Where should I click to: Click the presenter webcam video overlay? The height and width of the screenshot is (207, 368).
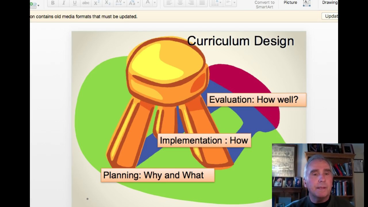click(318, 175)
